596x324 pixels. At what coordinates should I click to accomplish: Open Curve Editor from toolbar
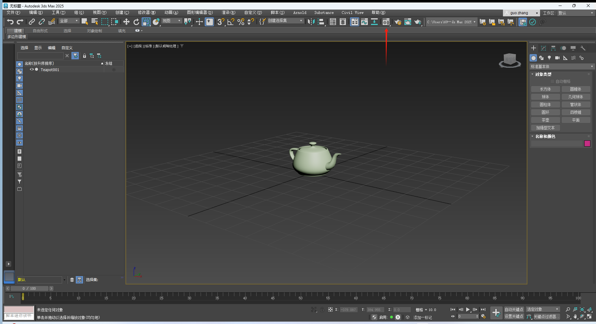tap(364, 22)
